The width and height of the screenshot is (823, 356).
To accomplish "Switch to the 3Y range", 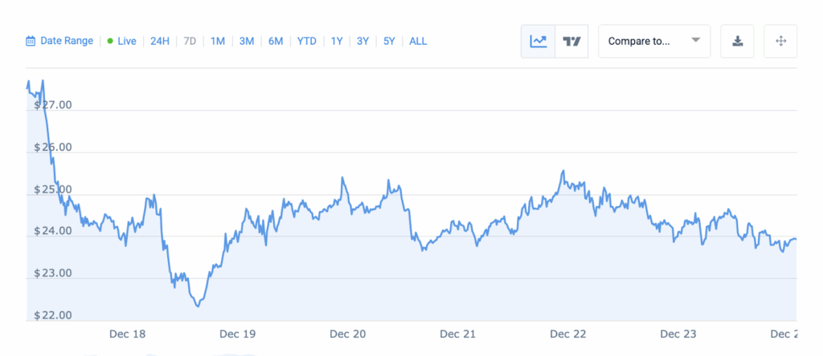I will point(363,41).
